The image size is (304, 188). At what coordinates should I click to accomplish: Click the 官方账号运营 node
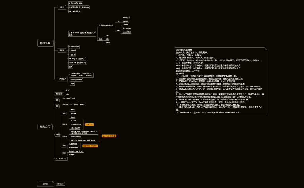tap(74, 46)
